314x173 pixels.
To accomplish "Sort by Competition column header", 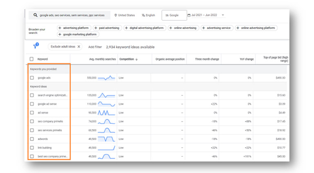I will click(127, 59).
